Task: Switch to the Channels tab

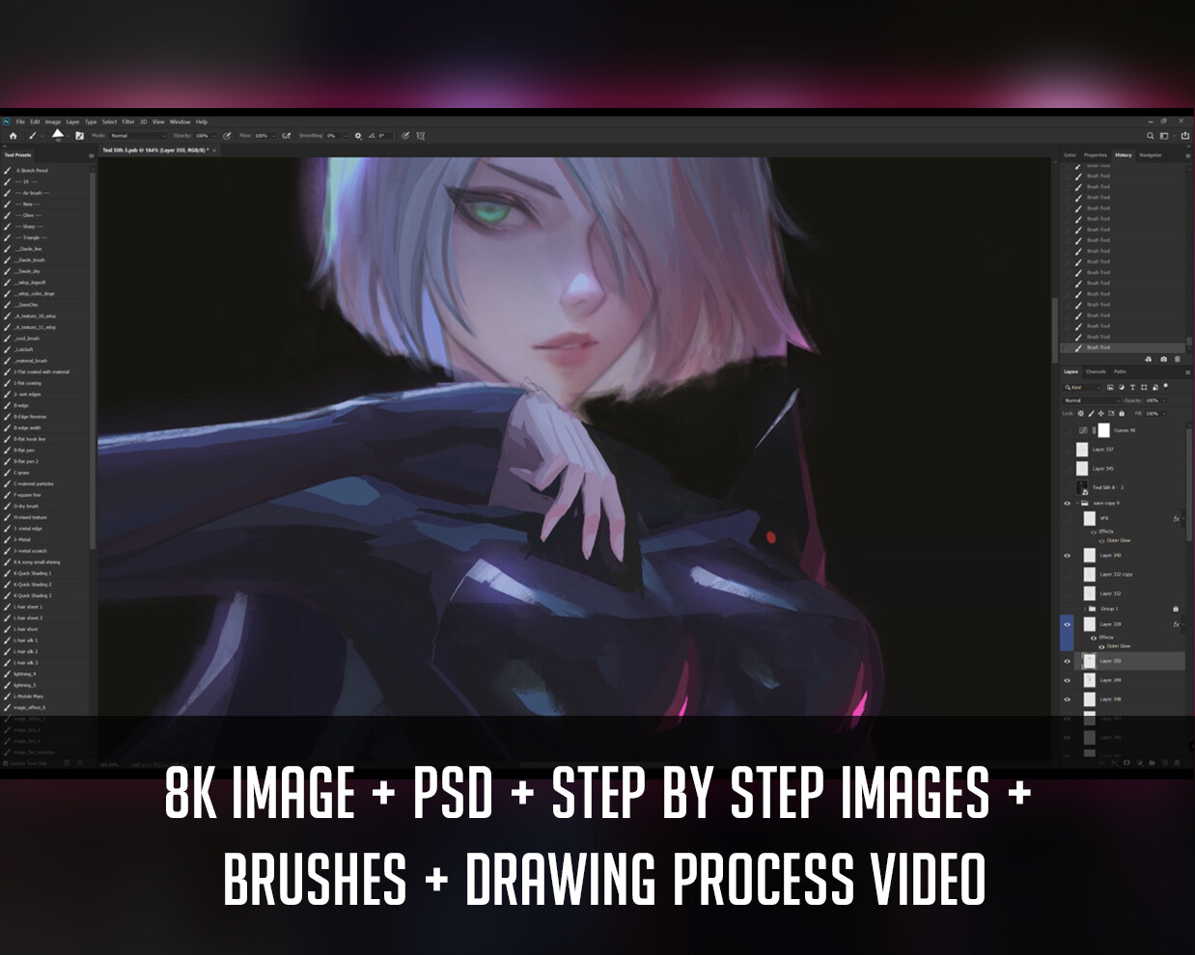Action: click(1096, 372)
